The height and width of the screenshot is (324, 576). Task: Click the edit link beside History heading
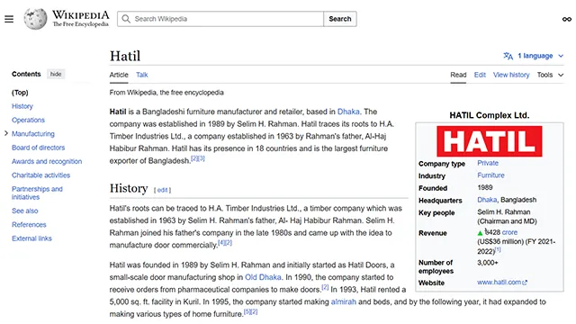tap(162, 190)
